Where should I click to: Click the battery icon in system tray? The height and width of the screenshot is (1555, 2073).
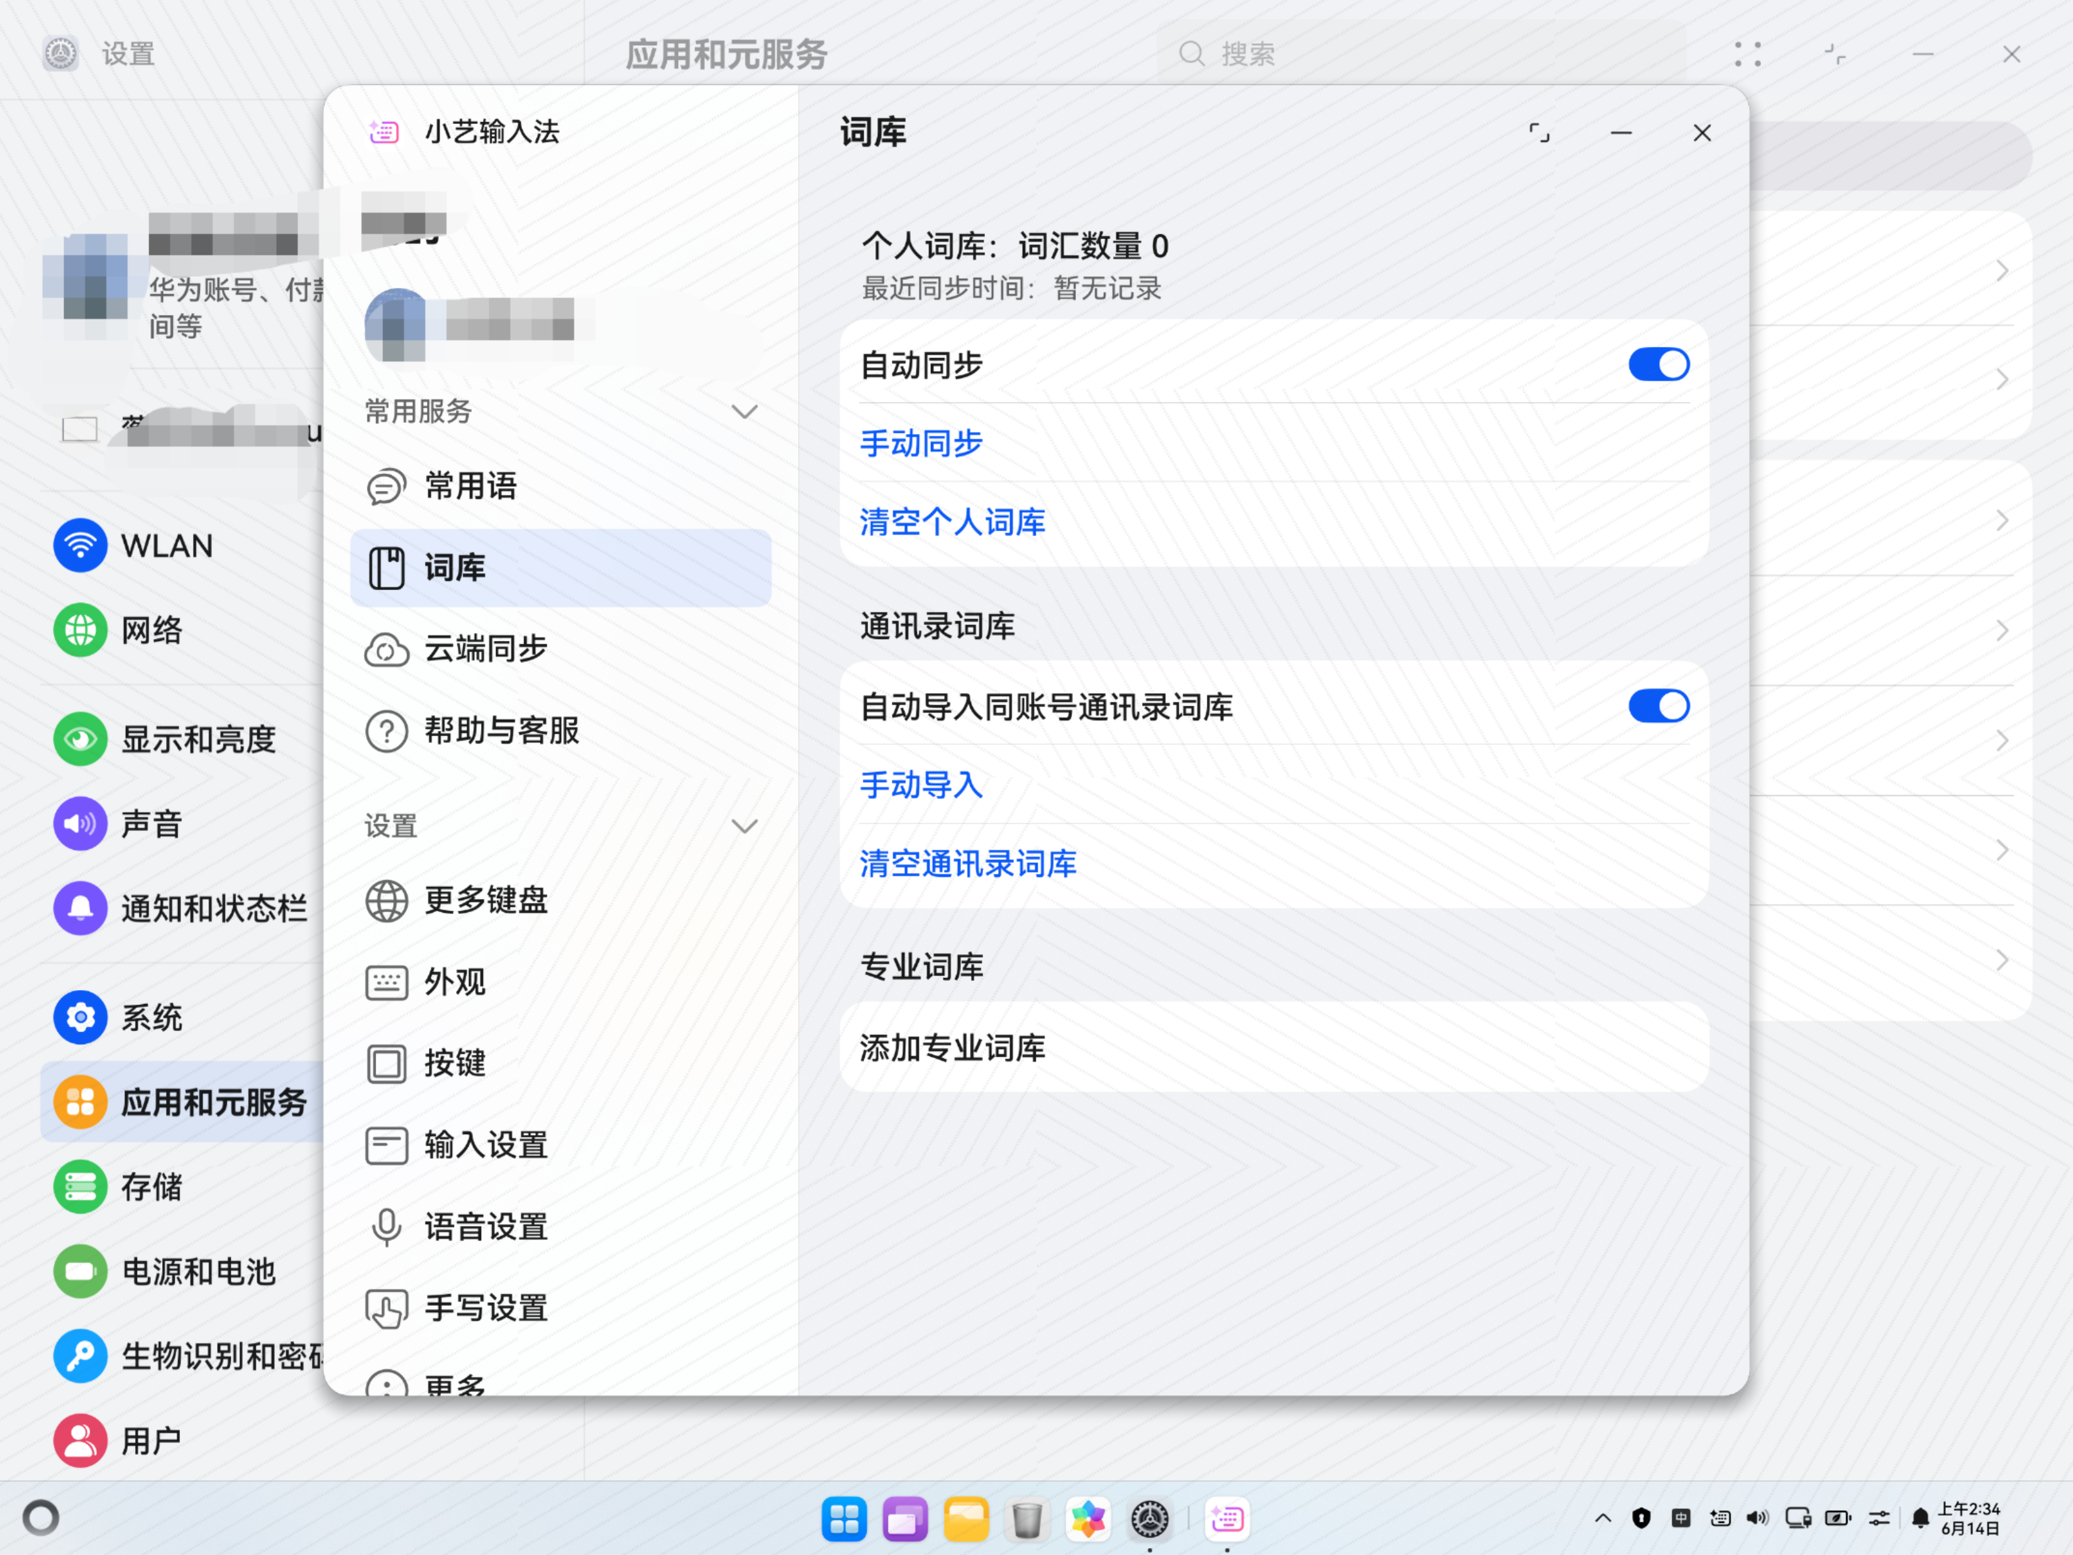(x=1838, y=1519)
